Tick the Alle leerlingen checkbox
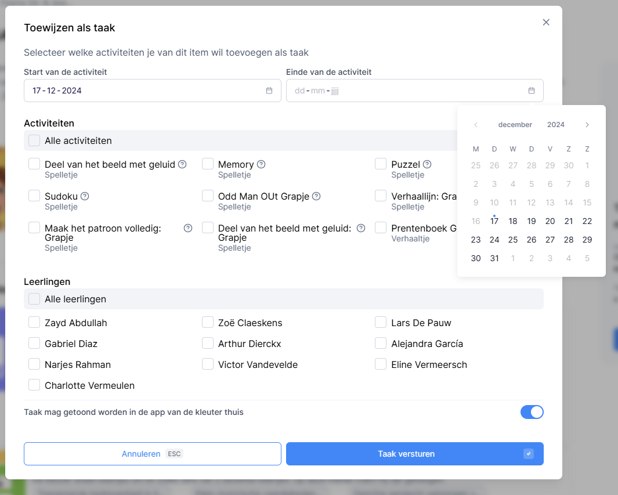The image size is (618, 495). coord(34,299)
